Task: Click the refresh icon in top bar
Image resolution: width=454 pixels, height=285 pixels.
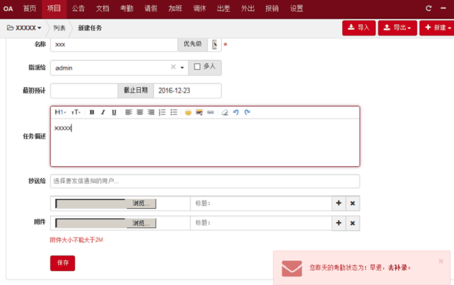Action: [x=429, y=9]
